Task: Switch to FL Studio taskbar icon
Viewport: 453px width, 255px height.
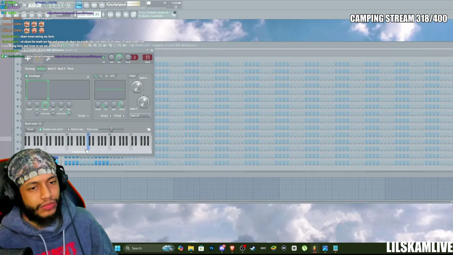Action: pyautogui.click(x=315, y=248)
